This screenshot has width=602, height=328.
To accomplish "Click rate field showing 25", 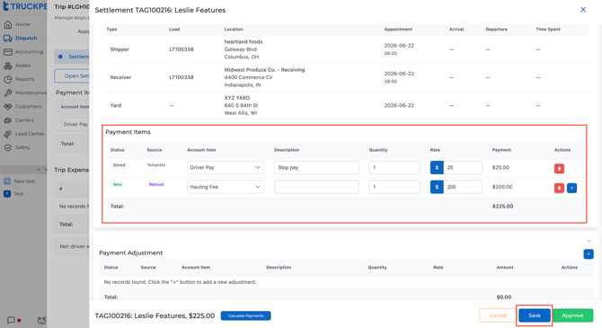I will tap(463, 167).
